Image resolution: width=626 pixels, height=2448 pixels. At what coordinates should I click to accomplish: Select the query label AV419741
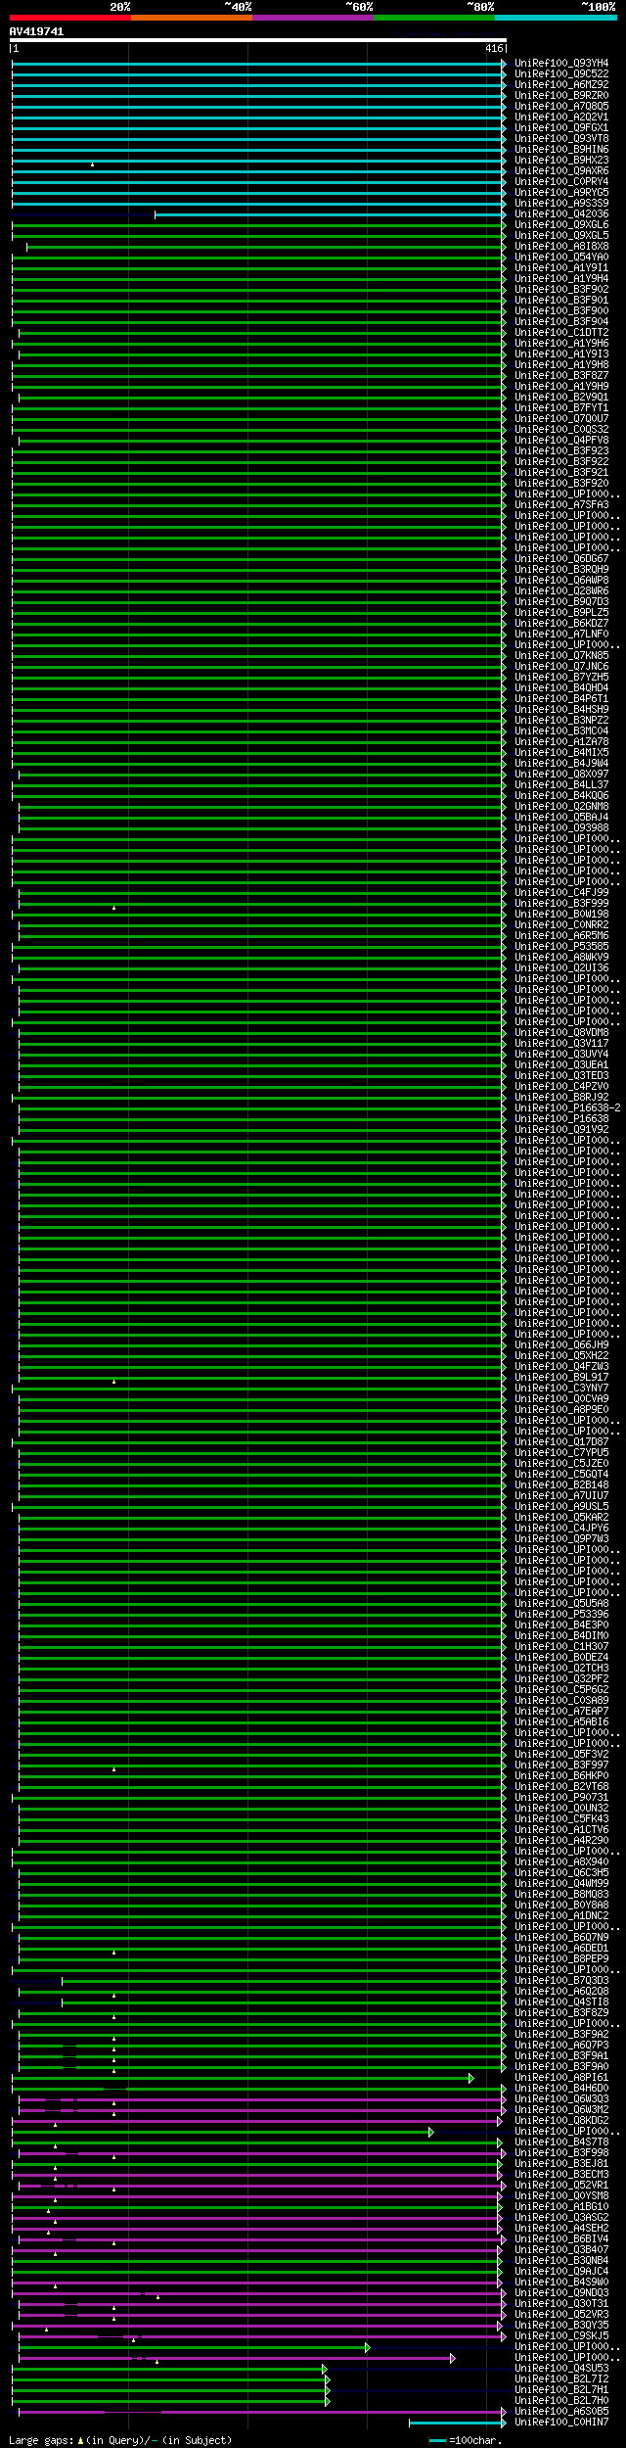[37, 31]
